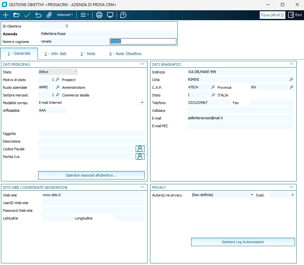Switch to the Altri dati tab

[x=55, y=54]
